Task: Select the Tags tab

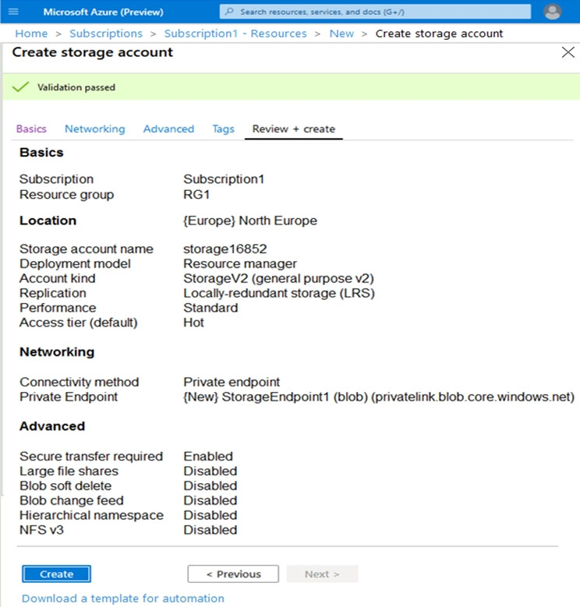Action: coord(223,129)
